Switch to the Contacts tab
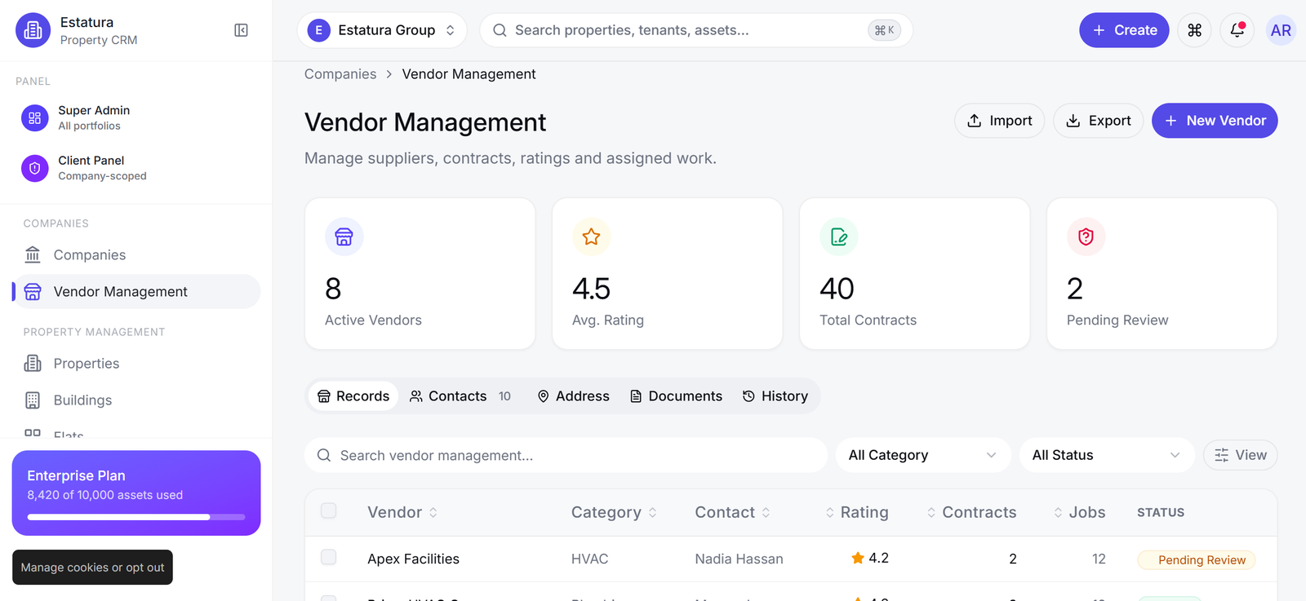The width and height of the screenshot is (1306, 601). tap(460, 396)
